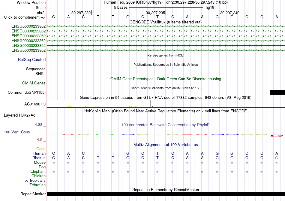Image resolution: width=285 pixels, height=201 pixels.
Task: Click the long black RepeatMasker element bar
Action: (x=166, y=194)
